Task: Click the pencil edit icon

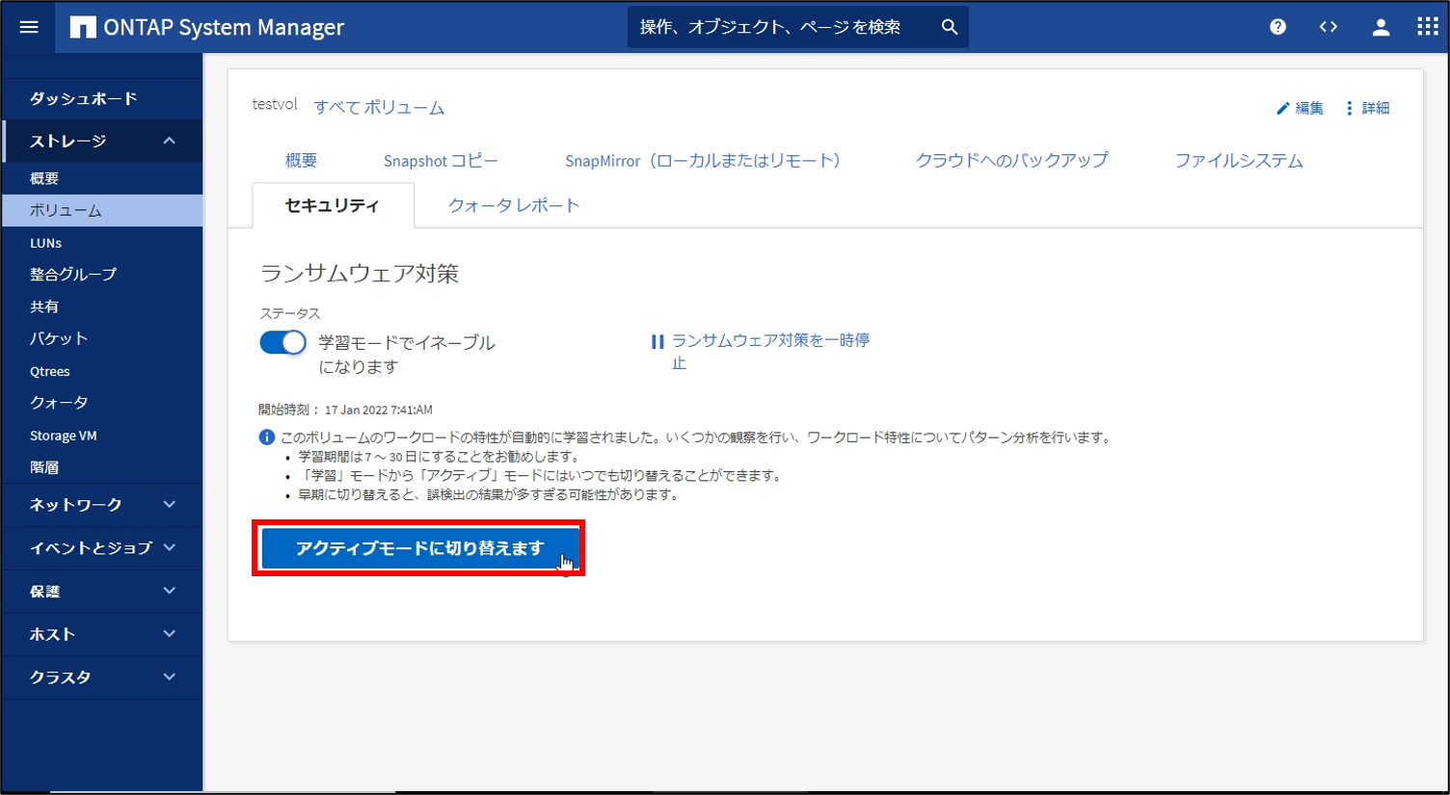Action: coord(1283,108)
